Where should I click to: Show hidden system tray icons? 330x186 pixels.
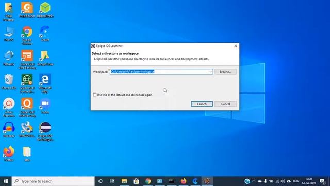[254, 181]
